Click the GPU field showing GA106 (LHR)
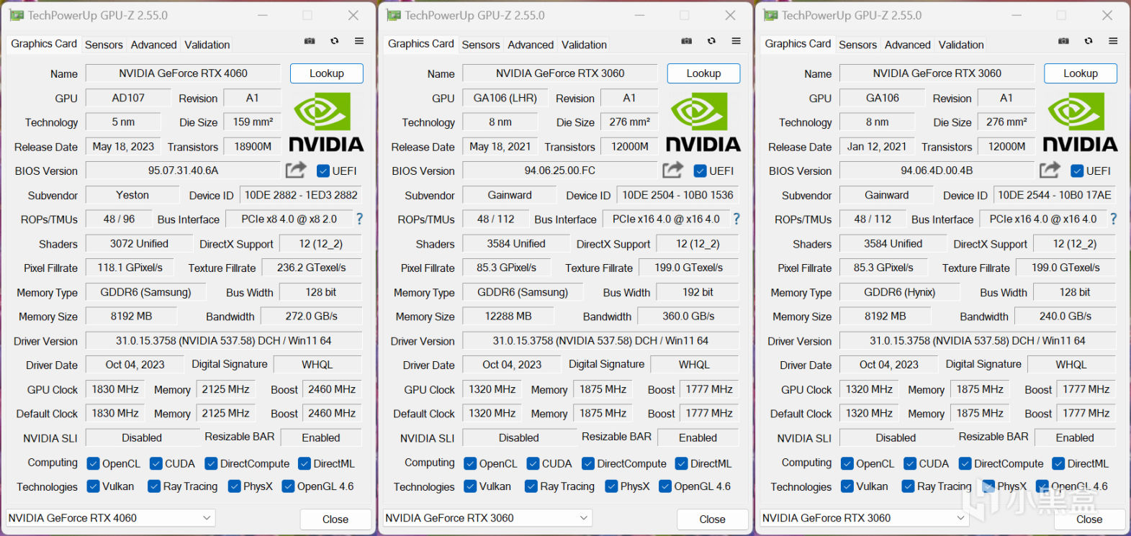Screen dimensions: 1131x536 505,98
